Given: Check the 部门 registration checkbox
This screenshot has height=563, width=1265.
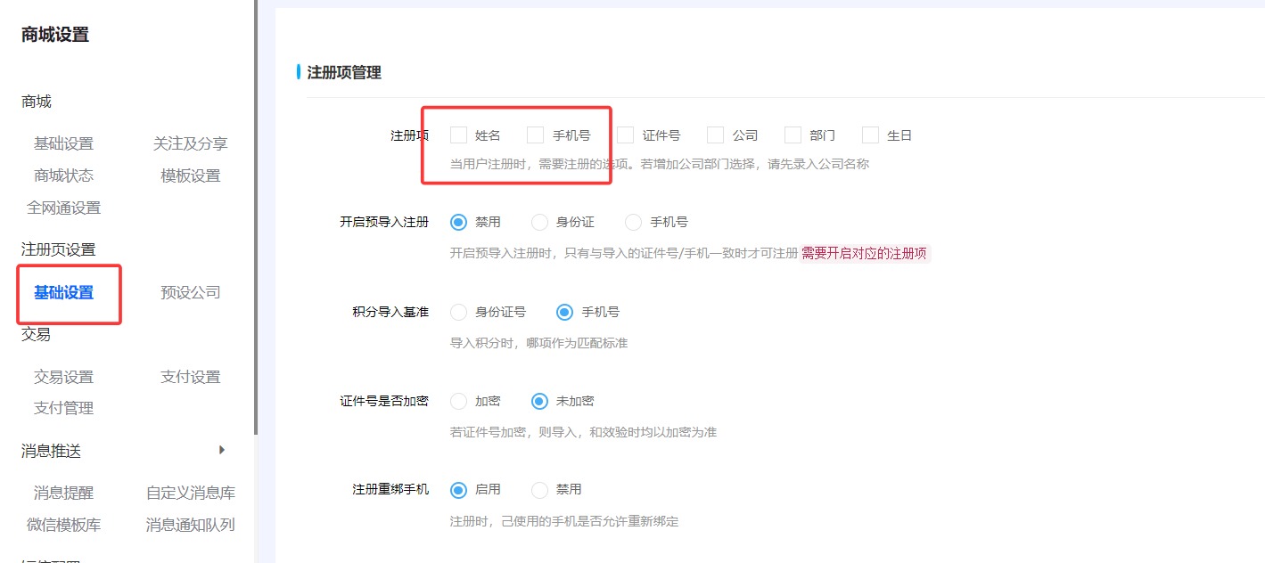Looking at the screenshot, I should coord(792,135).
